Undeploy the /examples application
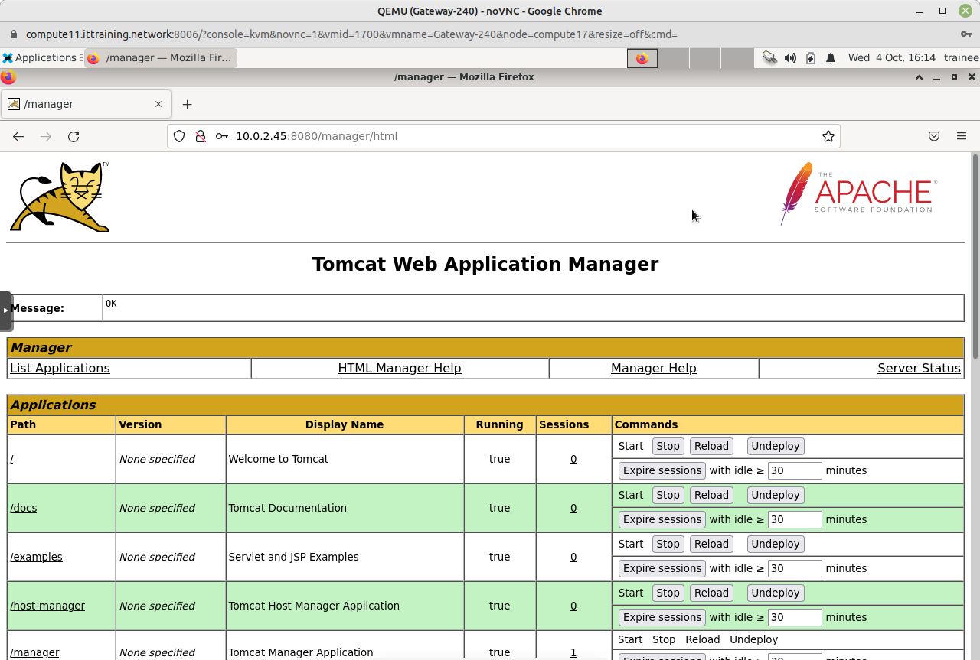 pyautogui.click(x=775, y=544)
